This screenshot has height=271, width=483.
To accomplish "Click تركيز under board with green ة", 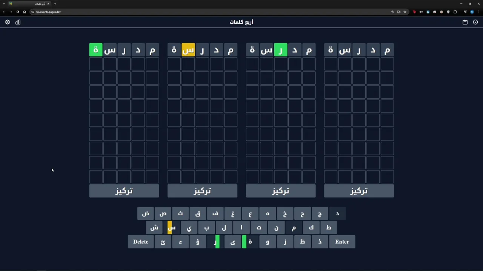I will coord(124,191).
